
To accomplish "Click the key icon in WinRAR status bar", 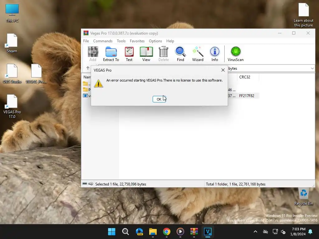I will point(91,184).
